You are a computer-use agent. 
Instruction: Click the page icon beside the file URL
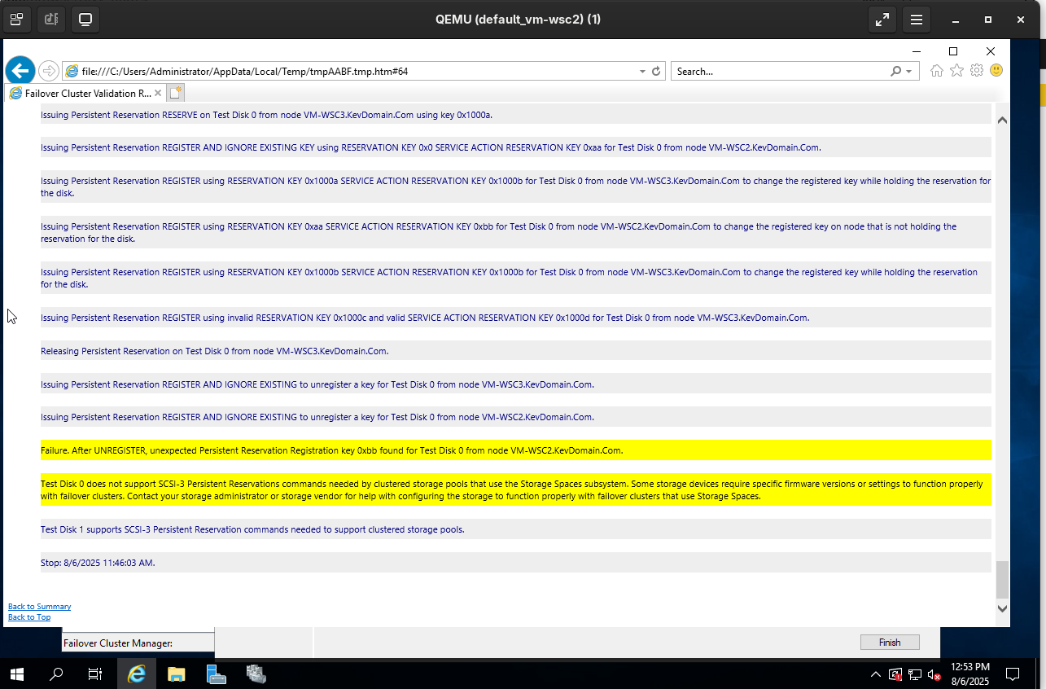(x=72, y=71)
